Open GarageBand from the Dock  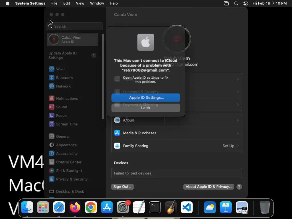(171, 207)
